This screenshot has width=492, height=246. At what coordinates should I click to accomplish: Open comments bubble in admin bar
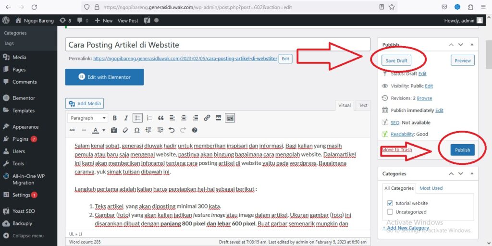click(83, 20)
